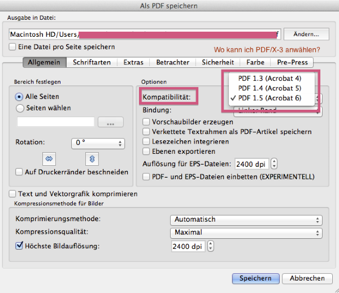Click the Höchste Bildauflösung dpi stepper

pos(211,246)
